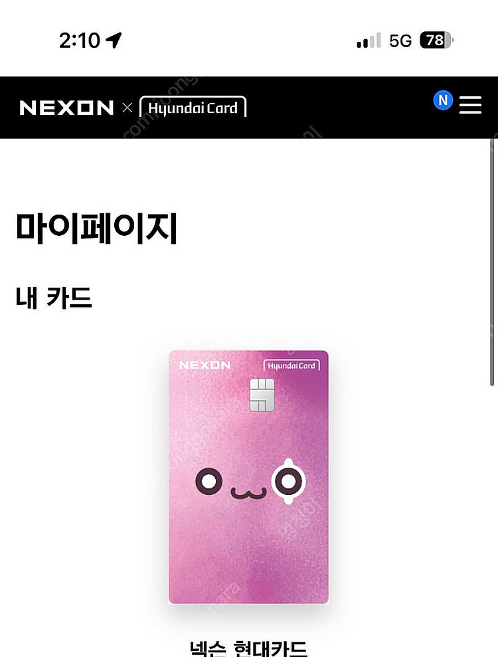Tap the battery indicator showing 78
The width and height of the screenshot is (498, 657).
[x=437, y=41]
